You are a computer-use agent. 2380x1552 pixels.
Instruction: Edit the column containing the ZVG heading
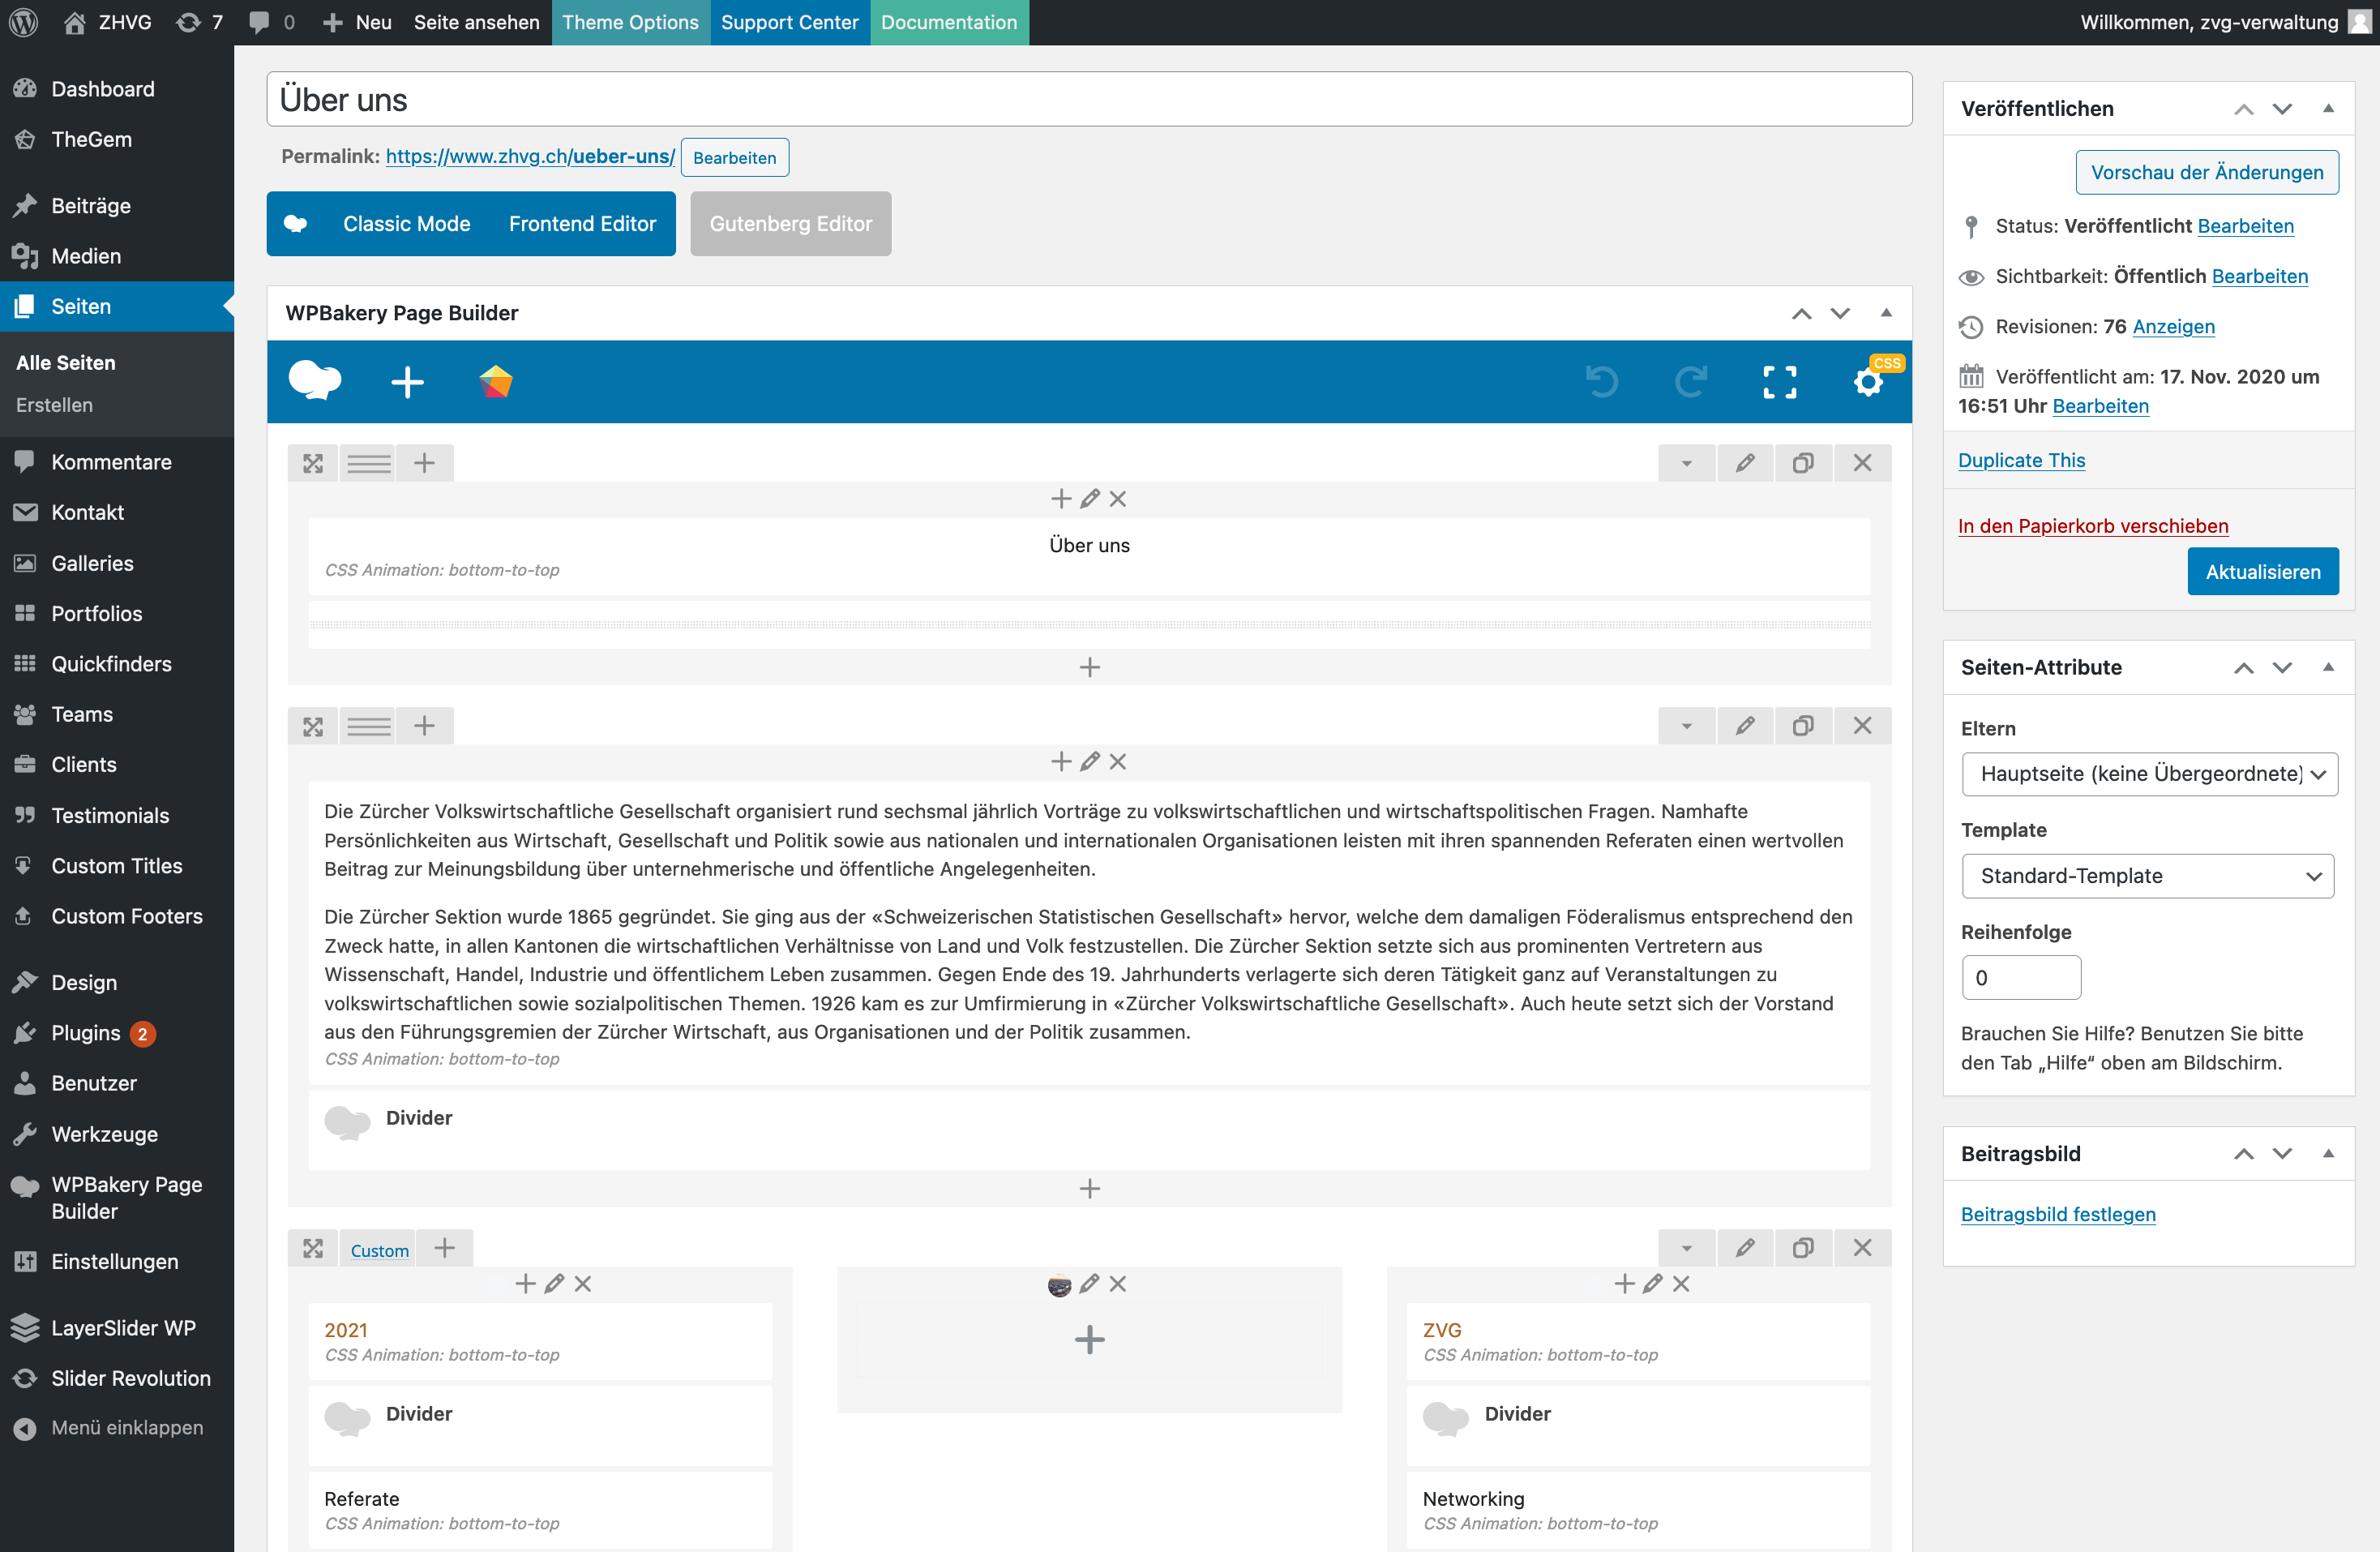click(1653, 1284)
